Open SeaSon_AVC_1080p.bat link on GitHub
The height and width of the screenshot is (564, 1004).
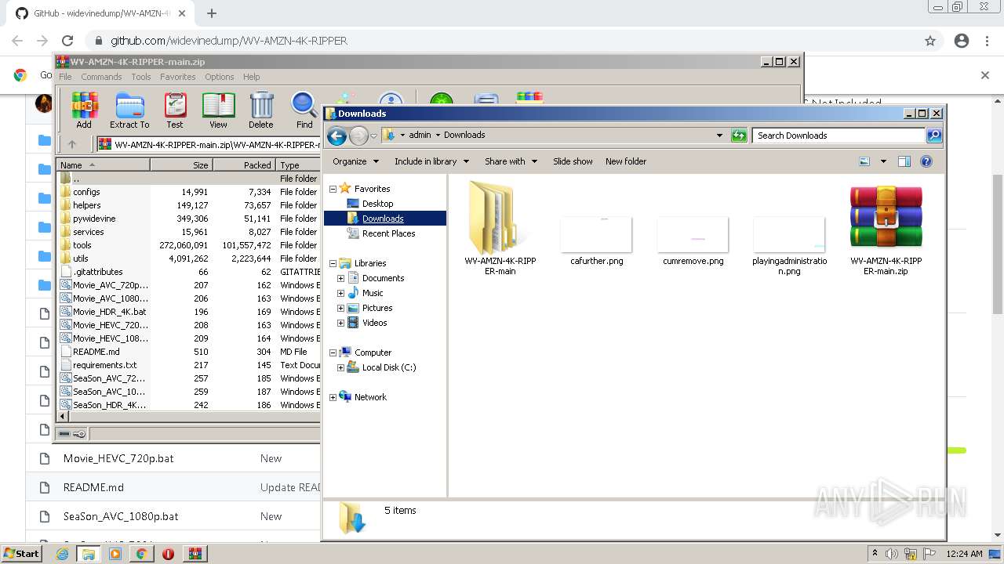[x=121, y=516]
